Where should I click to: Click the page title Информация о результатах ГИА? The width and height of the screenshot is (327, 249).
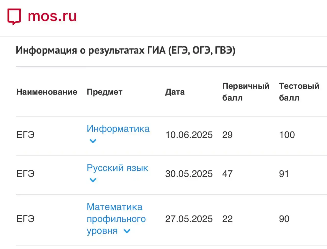[126, 50]
